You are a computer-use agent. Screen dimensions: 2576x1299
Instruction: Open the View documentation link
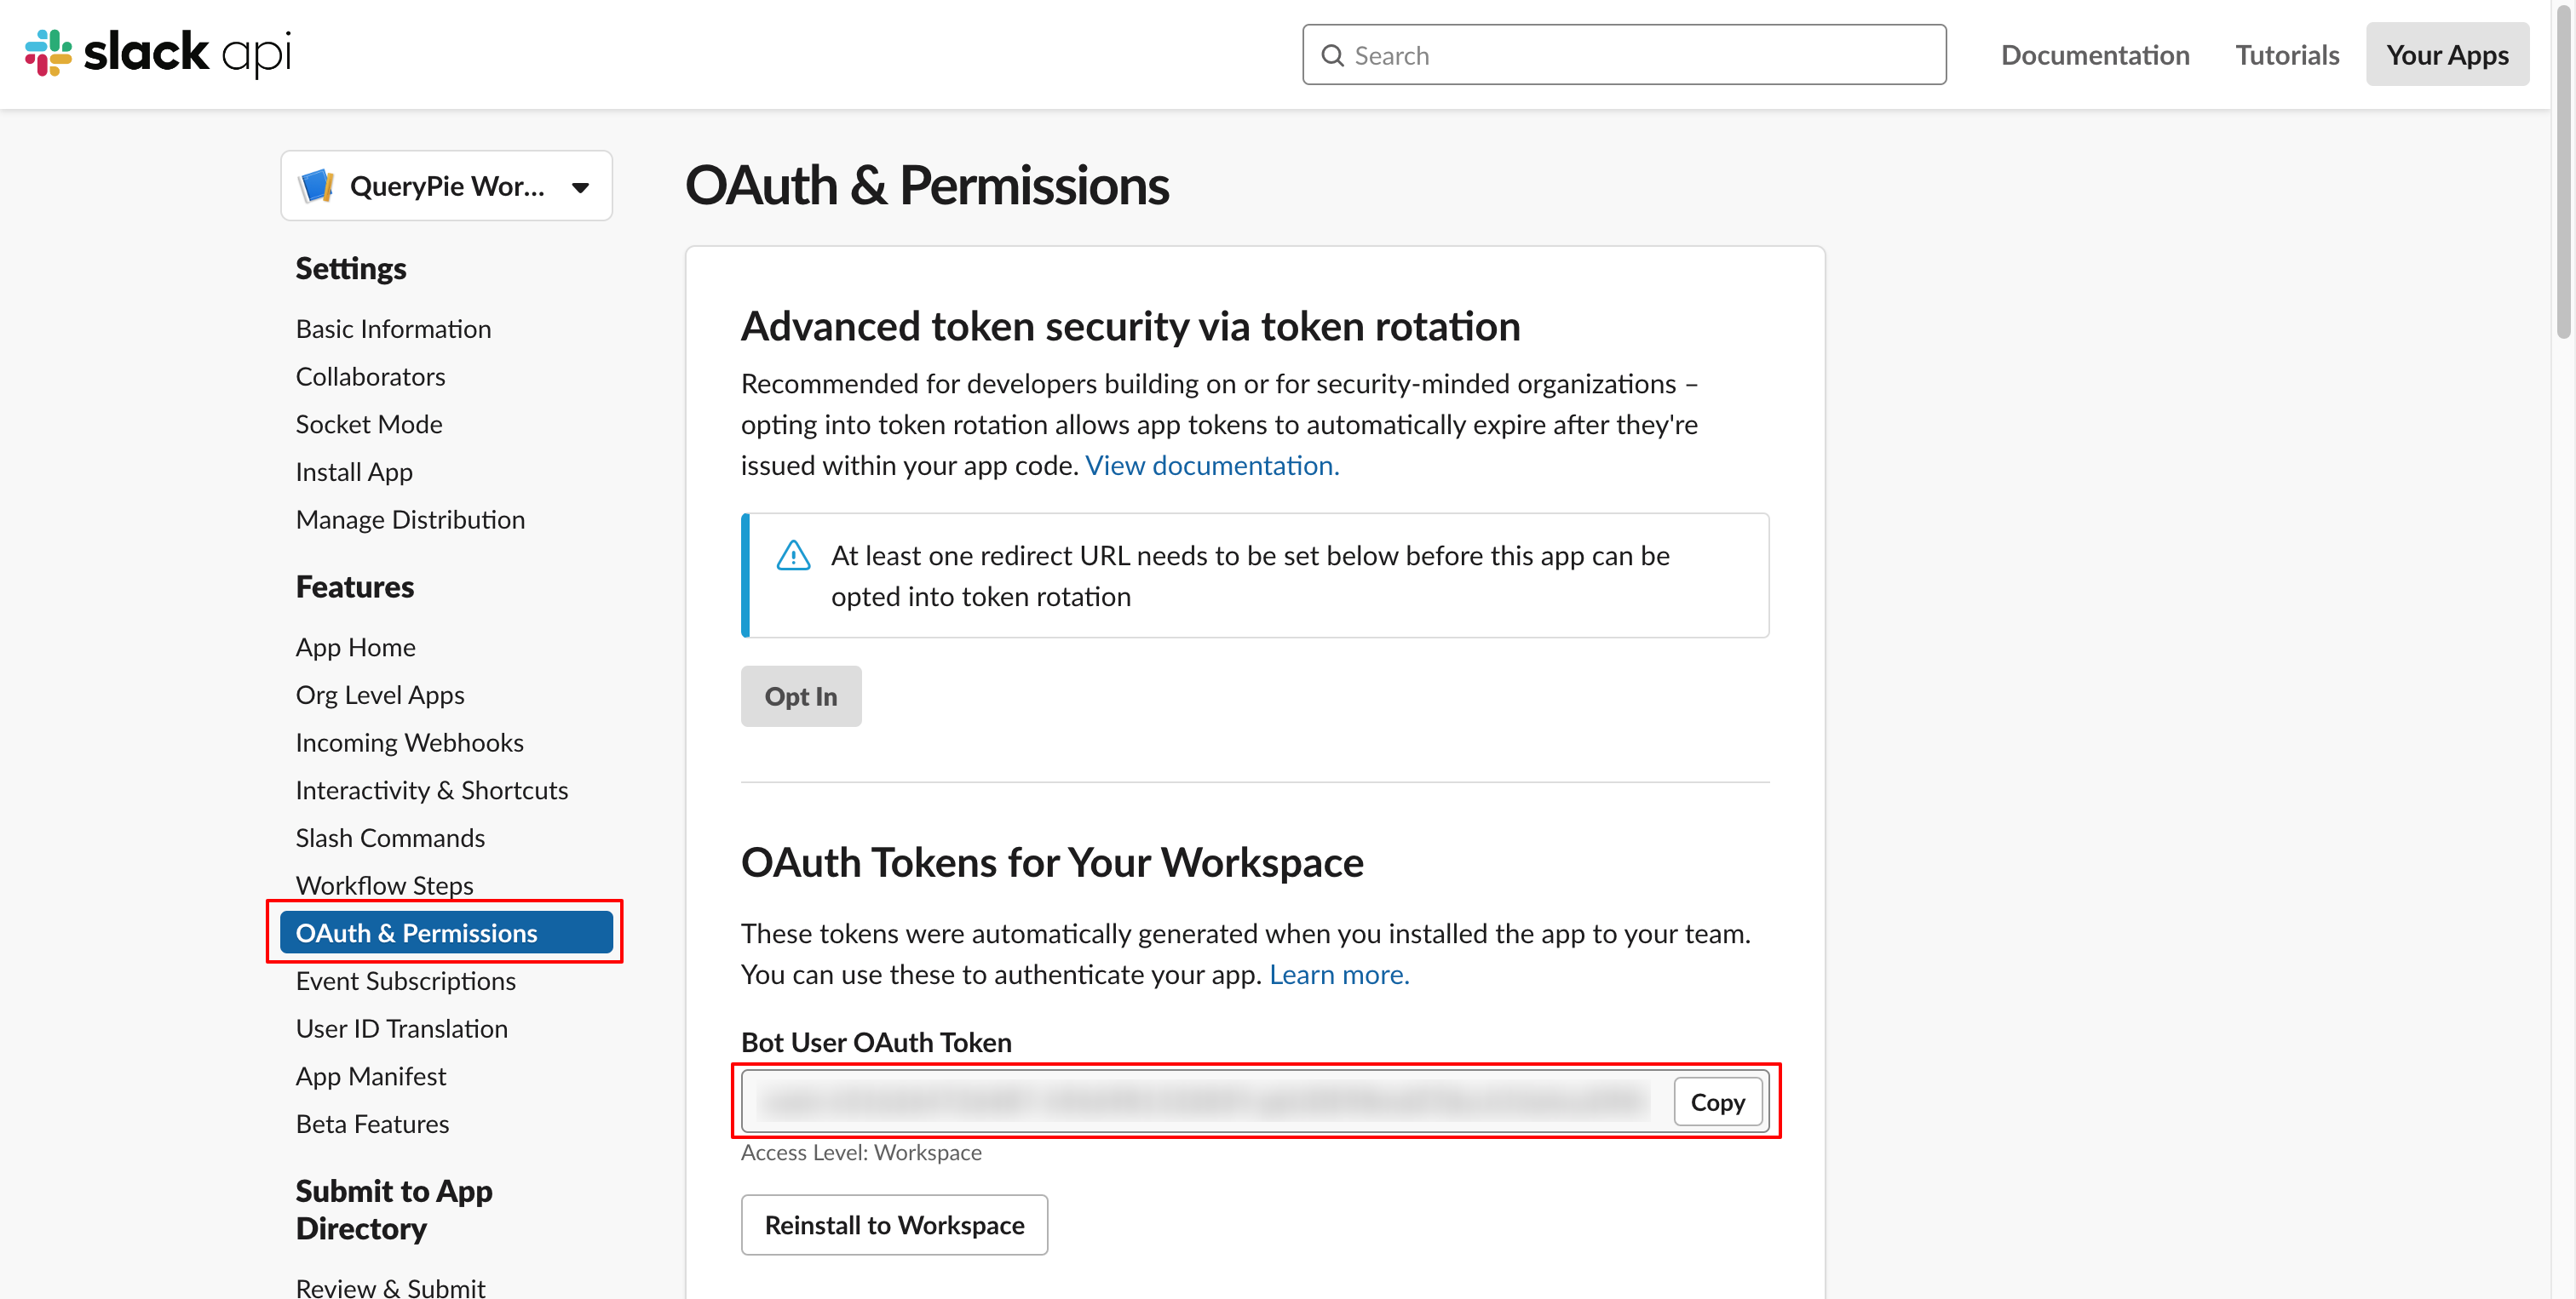pyautogui.click(x=1211, y=466)
